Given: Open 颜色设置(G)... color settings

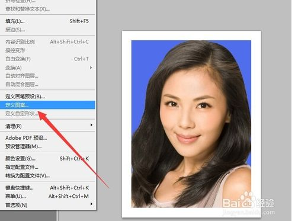Looking at the screenshot, I should click(47, 158).
